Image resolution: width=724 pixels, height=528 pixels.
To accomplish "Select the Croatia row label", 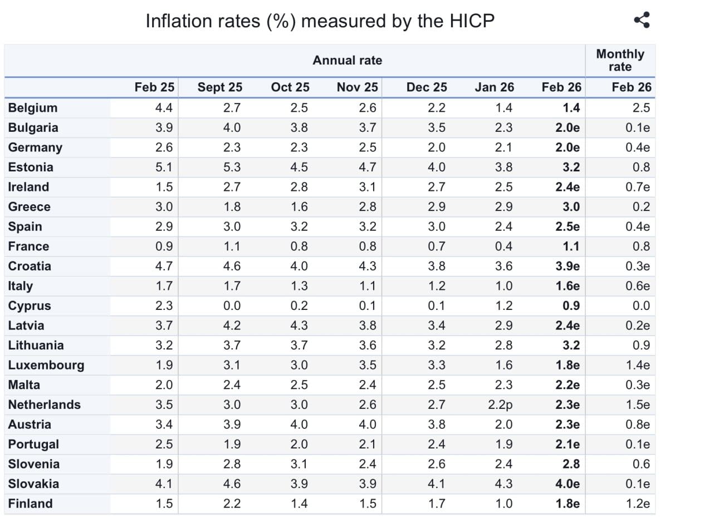I will [30, 266].
